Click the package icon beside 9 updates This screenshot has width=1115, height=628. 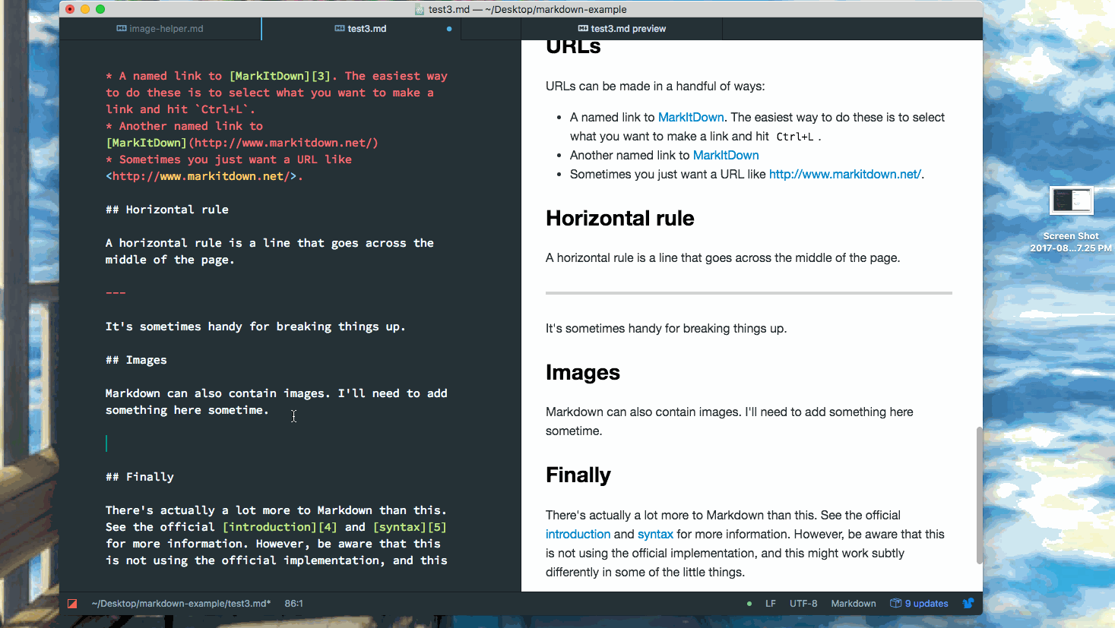point(895,603)
